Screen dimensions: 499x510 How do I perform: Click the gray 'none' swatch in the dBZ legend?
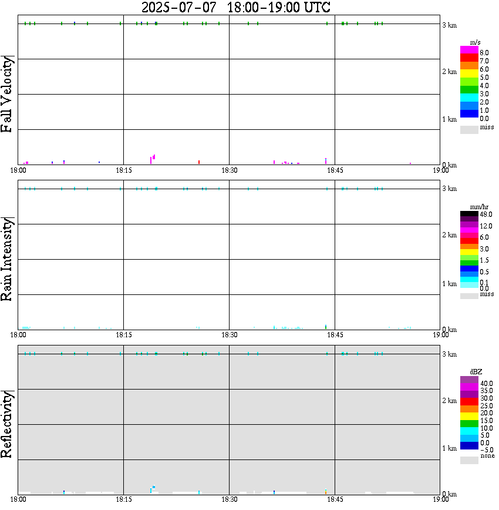(469, 460)
